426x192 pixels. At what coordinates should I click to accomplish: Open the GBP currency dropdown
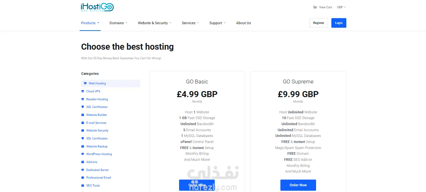coord(341,7)
